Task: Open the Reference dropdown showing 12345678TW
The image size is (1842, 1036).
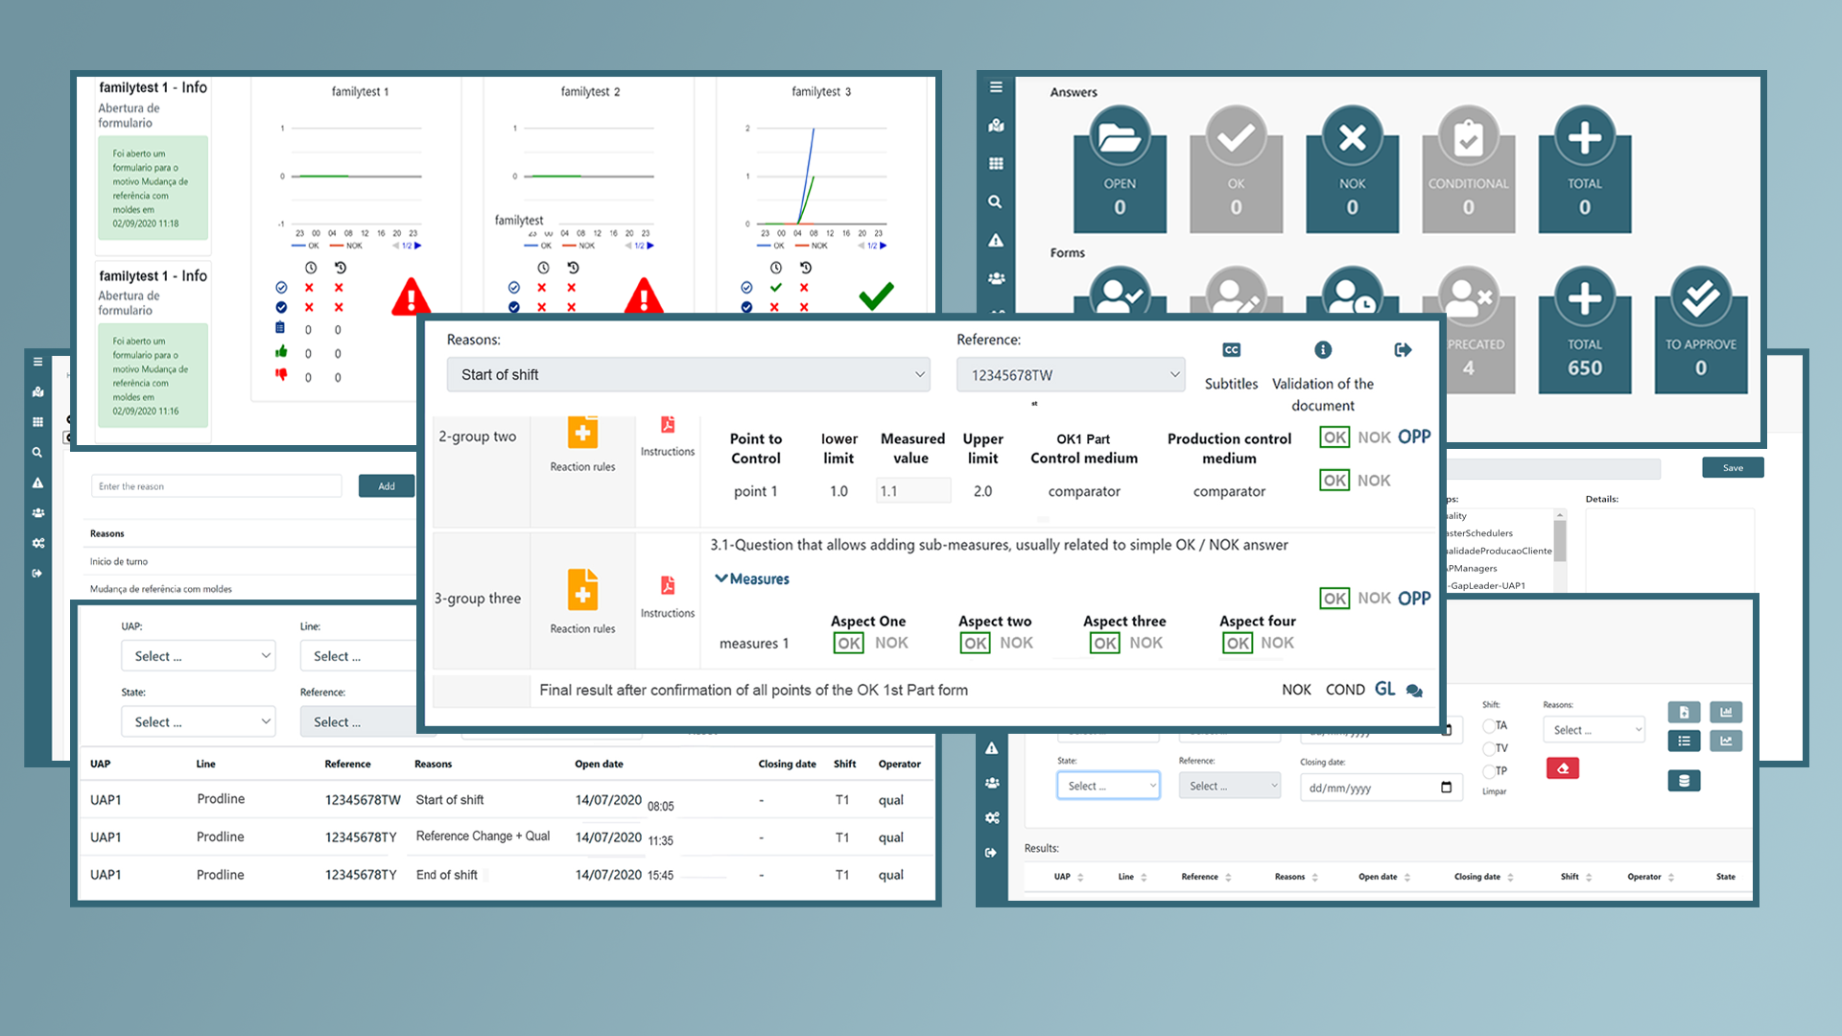Action: point(1071,375)
